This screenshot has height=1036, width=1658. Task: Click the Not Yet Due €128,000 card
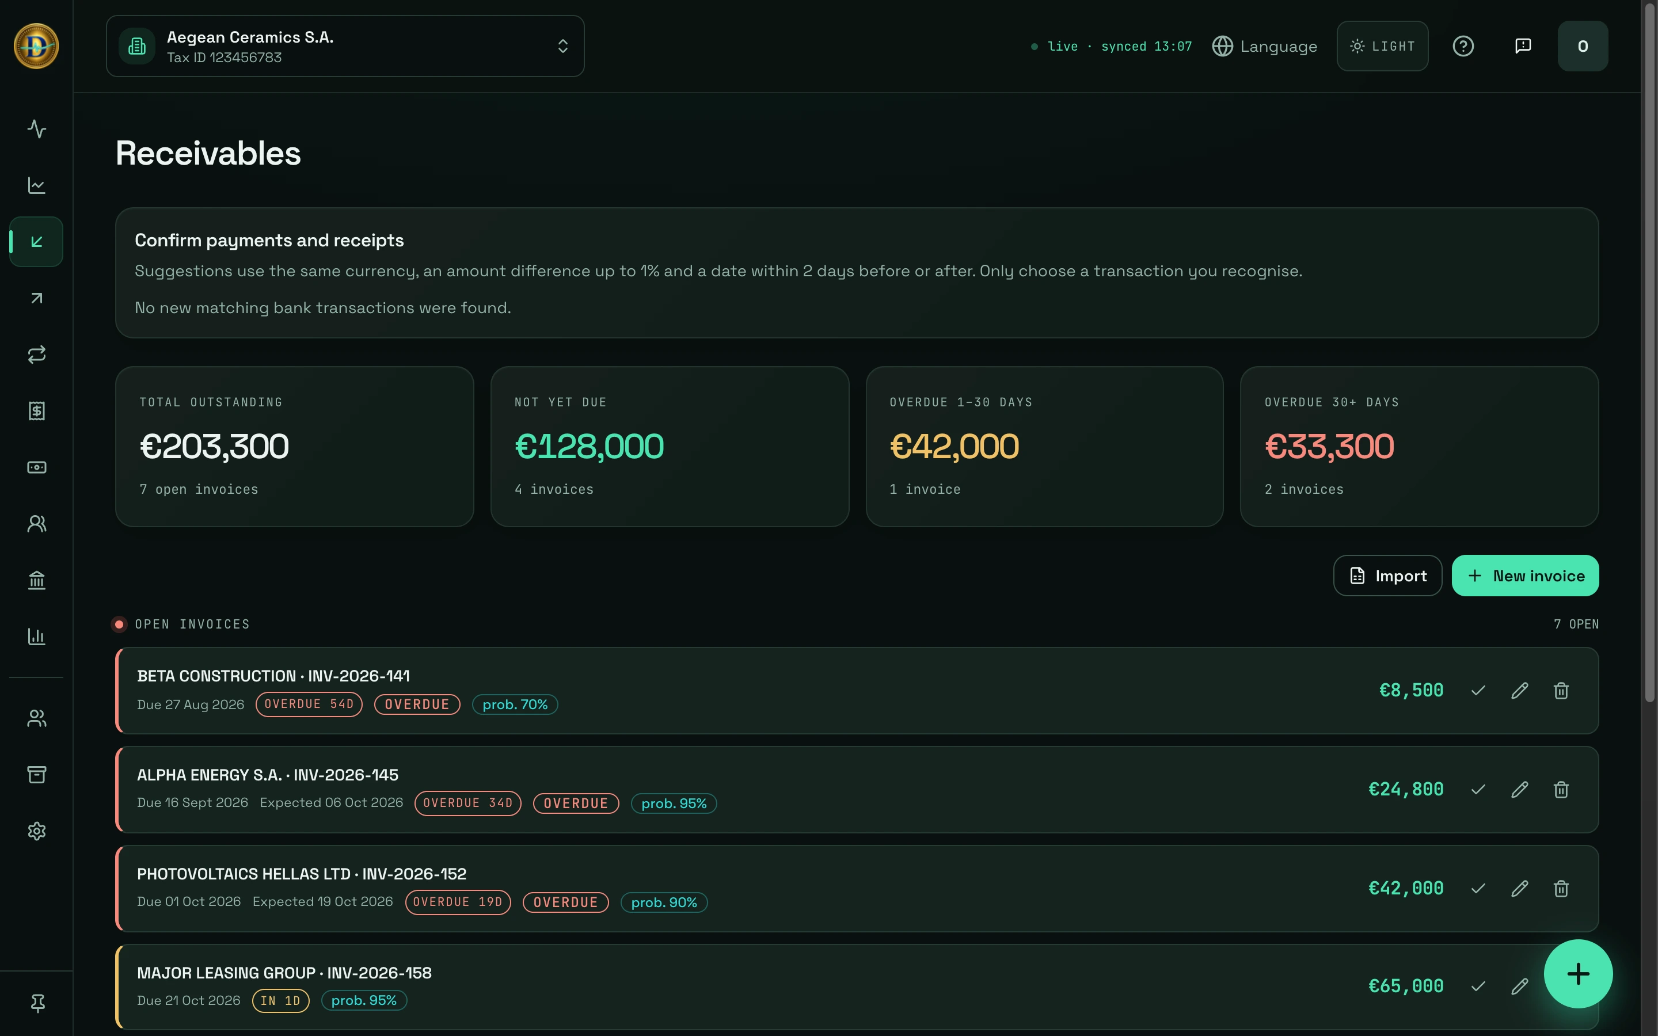pyautogui.click(x=670, y=446)
